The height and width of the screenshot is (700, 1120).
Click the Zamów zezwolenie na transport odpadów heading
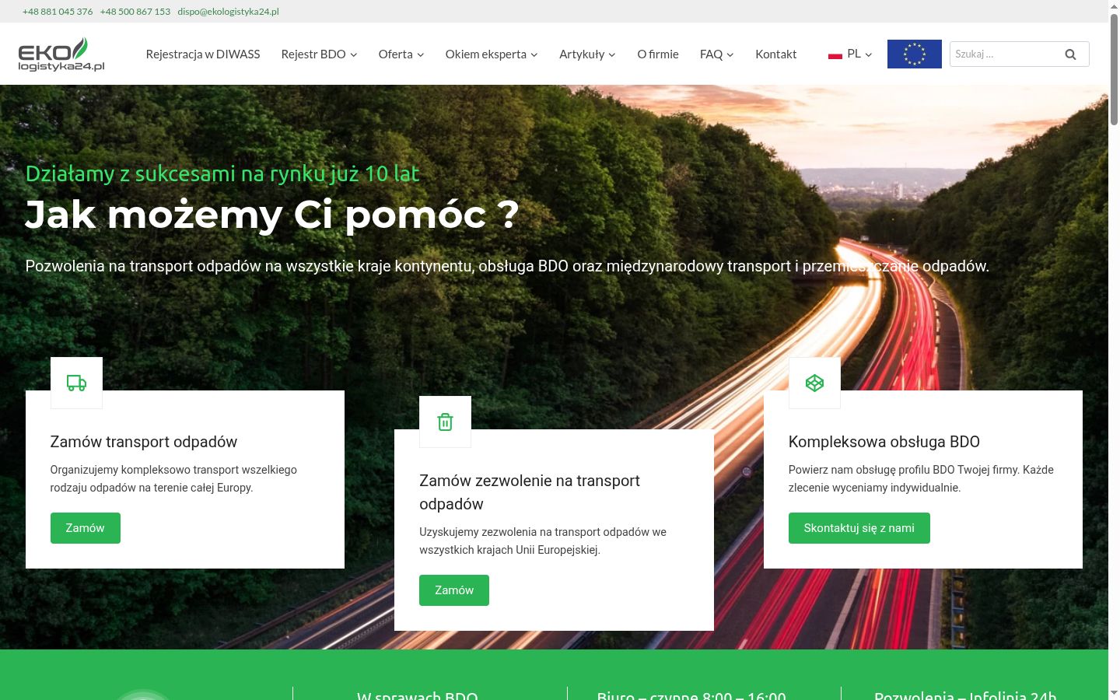click(530, 492)
